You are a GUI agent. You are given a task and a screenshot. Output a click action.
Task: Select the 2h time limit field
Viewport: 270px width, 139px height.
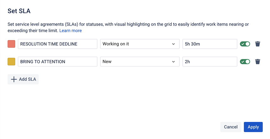point(210,62)
